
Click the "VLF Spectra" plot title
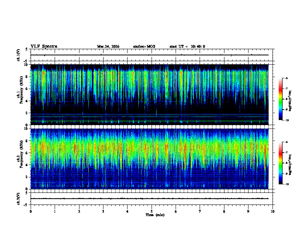click(44, 46)
